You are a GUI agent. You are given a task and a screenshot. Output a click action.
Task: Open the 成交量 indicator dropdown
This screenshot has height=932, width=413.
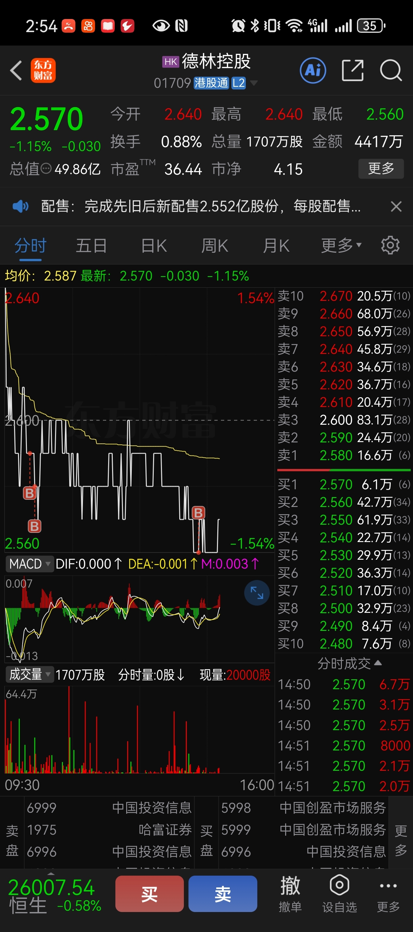click(x=30, y=674)
